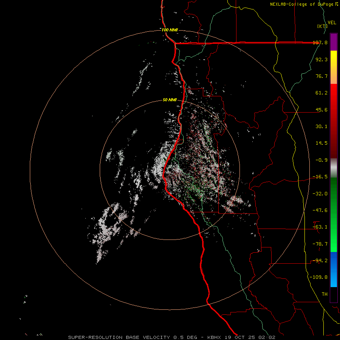Click the 14.5 velocity scale value
Image resolution: width=340 pixels, height=340 pixels.
[321, 143]
